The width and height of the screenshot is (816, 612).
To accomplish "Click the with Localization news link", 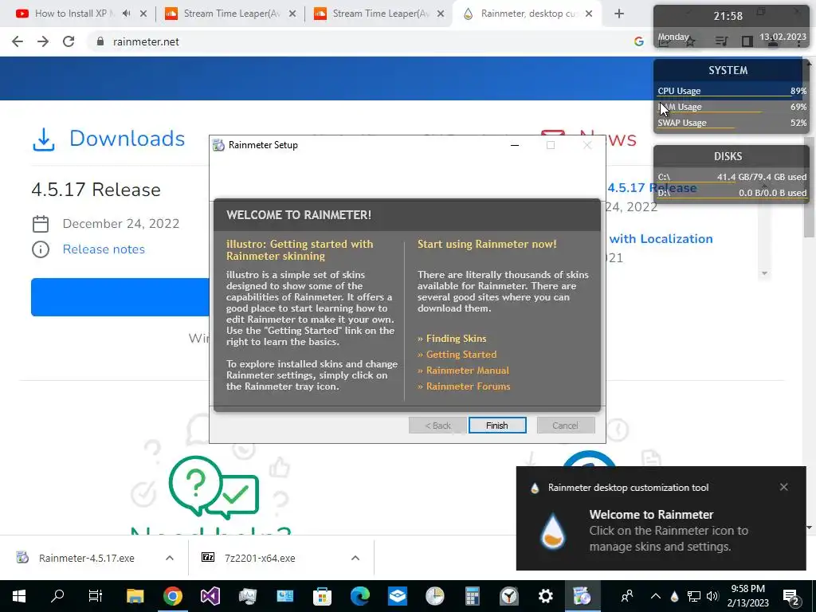I will tap(661, 239).
